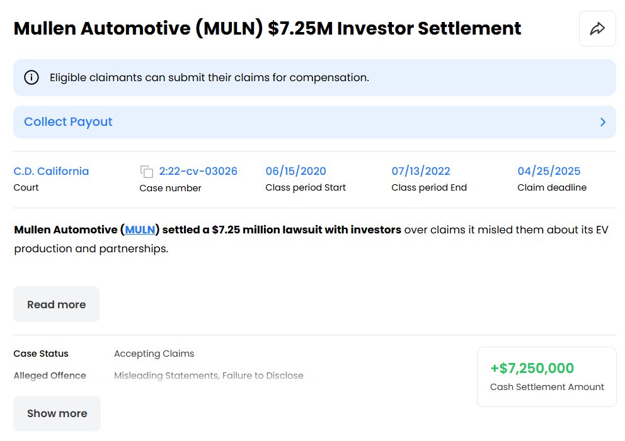
Task: Click claim deadline 04/25/2025
Action: 549,171
